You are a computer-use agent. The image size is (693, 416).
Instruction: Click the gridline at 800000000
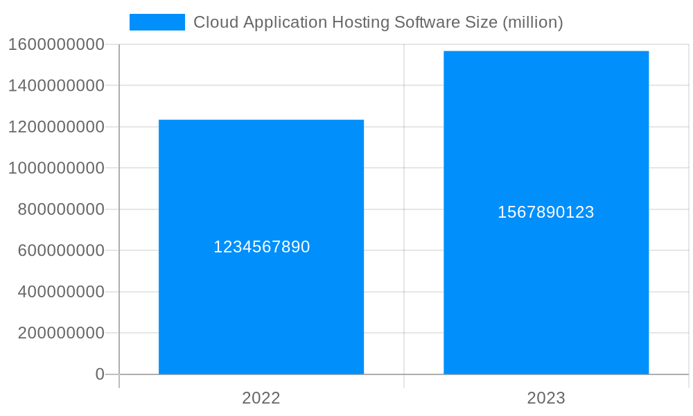(x=402, y=209)
